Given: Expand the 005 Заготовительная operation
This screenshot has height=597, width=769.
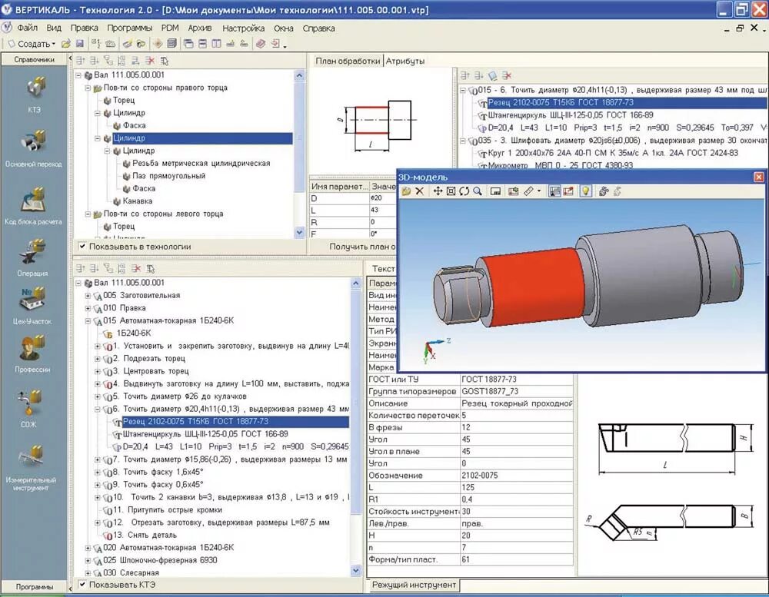Looking at the screenshot, I should pyautogui.click(x=88, y=296).
